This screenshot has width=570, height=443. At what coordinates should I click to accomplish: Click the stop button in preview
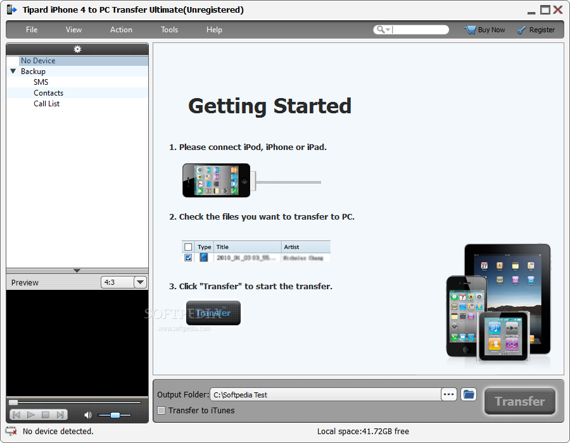point(46,415)
